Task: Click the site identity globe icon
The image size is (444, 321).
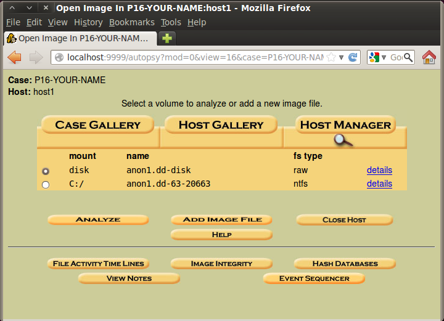Action: pyautogui.click(x=59, y=57)
